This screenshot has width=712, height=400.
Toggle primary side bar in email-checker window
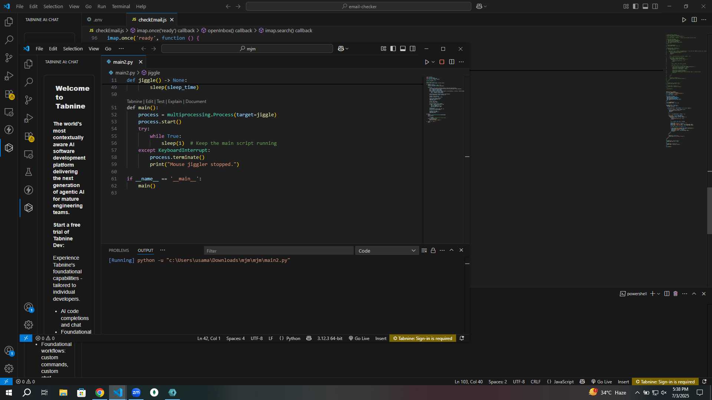tap(636, 6)
